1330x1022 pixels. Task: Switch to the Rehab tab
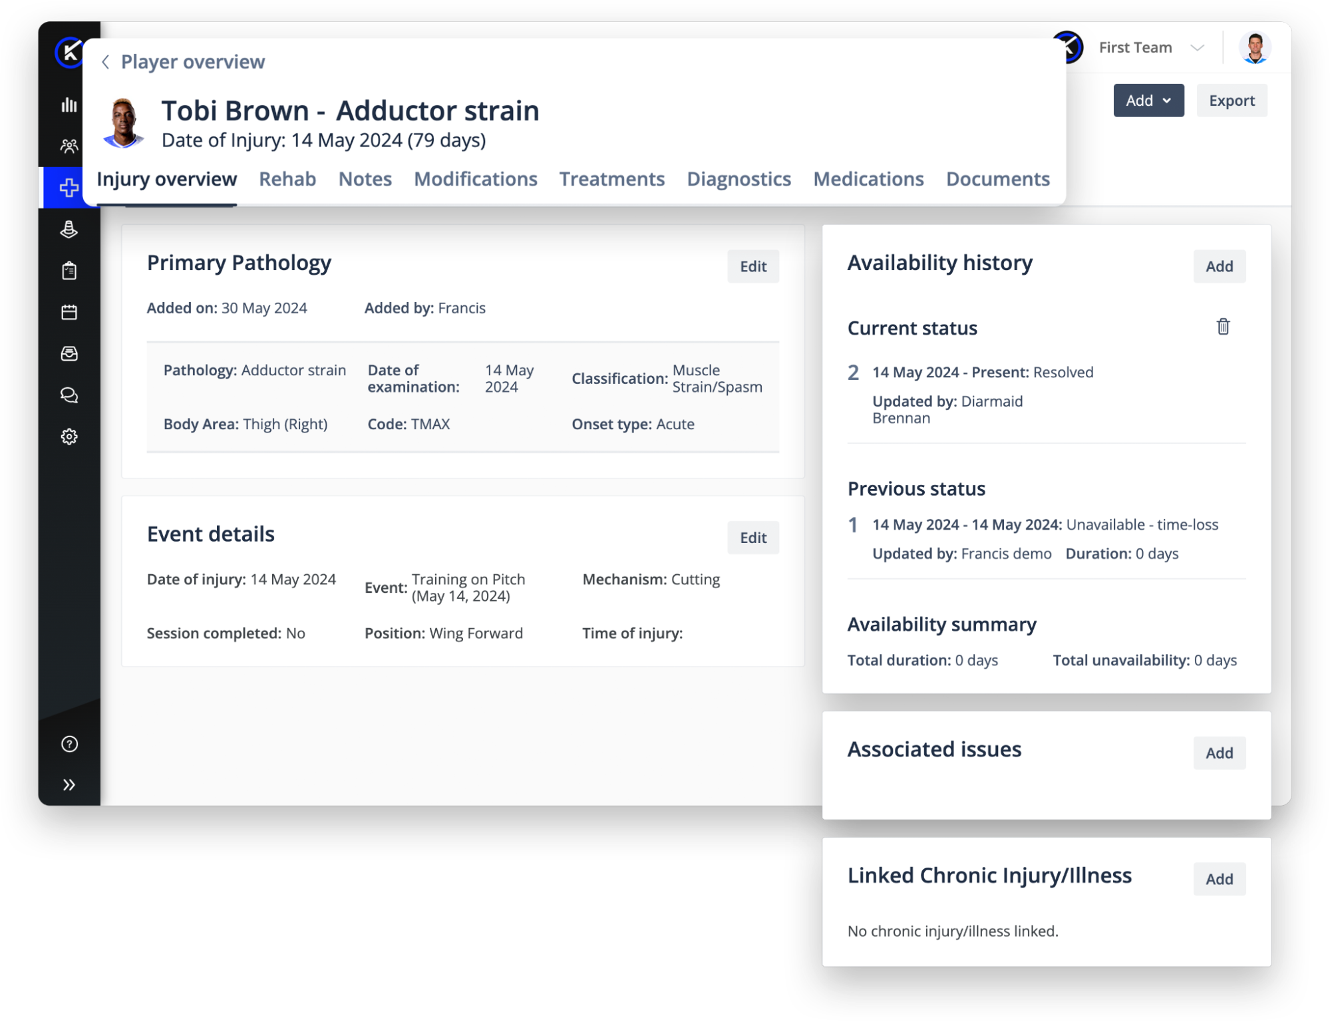tap(287, 179)
